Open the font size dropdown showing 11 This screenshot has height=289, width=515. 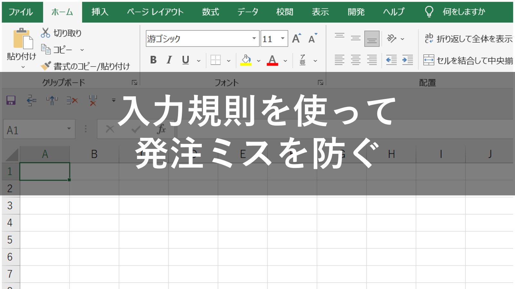283,39
